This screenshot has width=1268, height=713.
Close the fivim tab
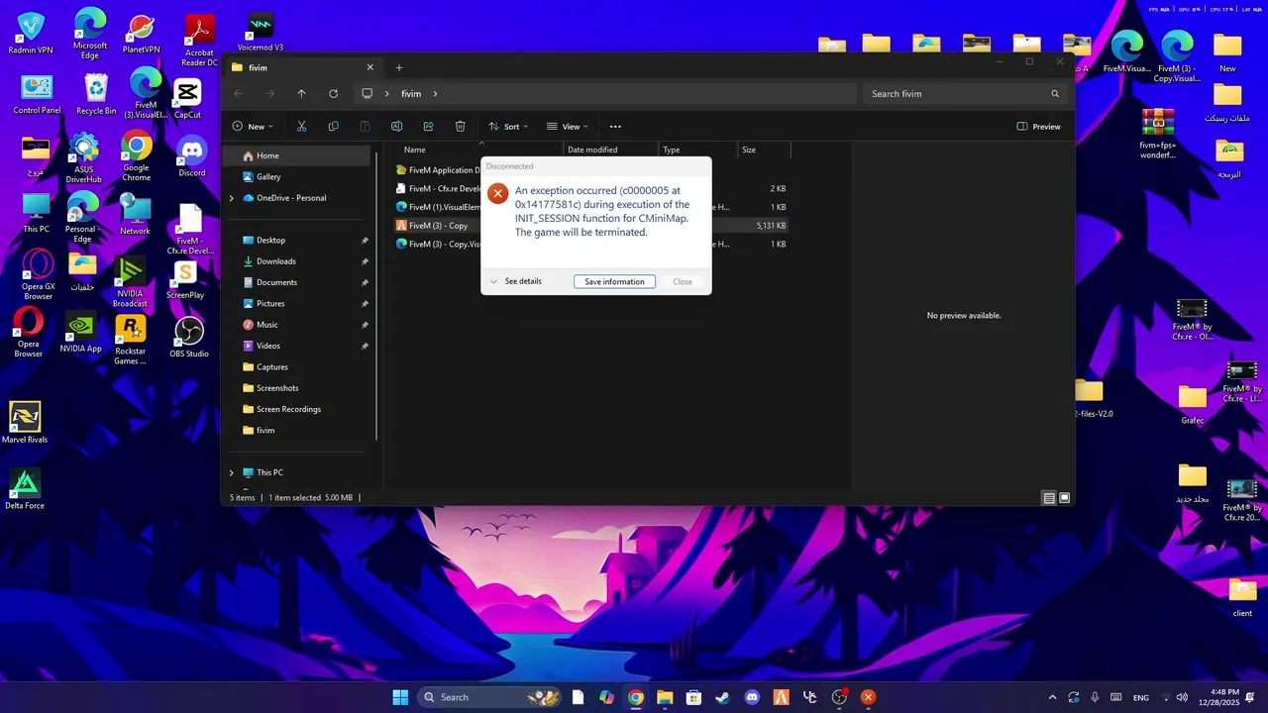click(370, 67)
